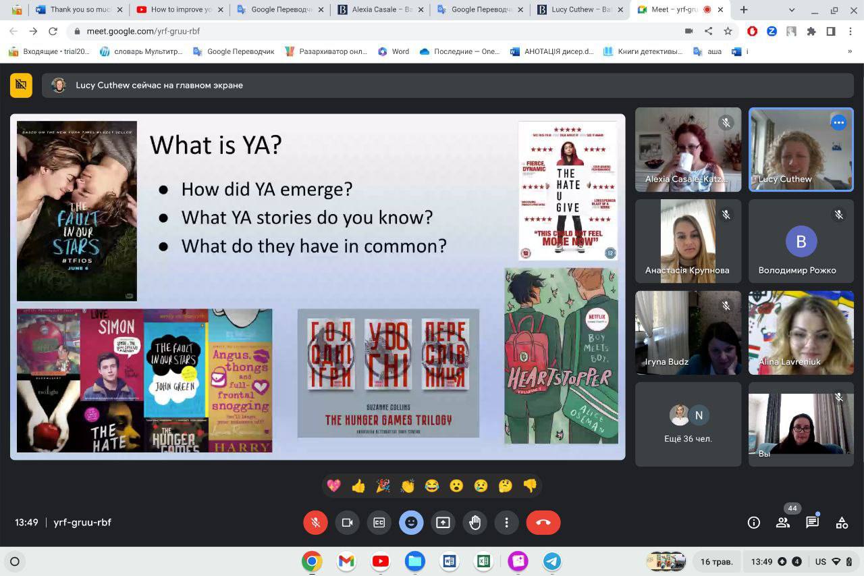The height and width of the screenshot is (576, 864).
Task: Open the tab search dropdown arrow
Action: click(792, 10)
